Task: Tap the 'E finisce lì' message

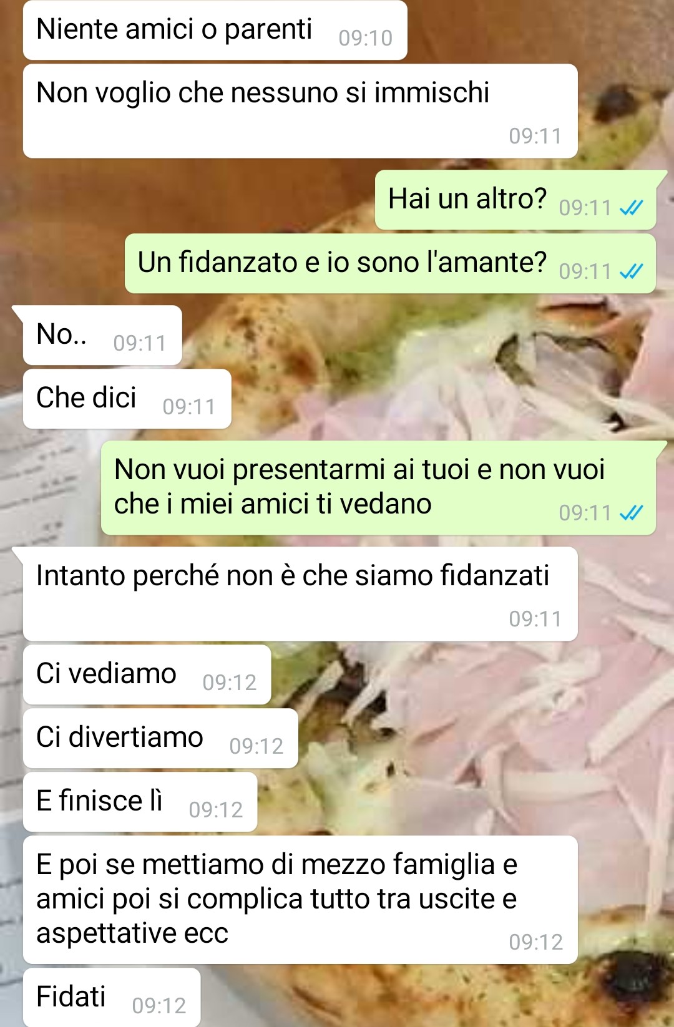Action: coord(140,802)
